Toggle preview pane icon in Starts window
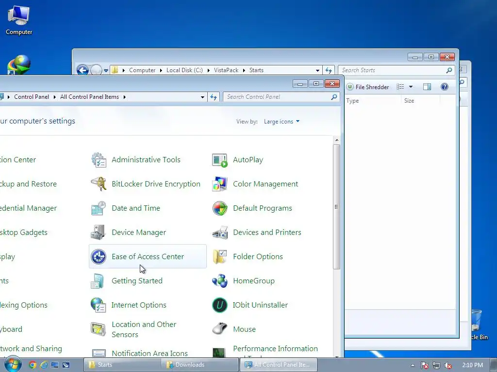Image resolution: width=497 pixels, height=372 pixels. click(x=427, y=87)
